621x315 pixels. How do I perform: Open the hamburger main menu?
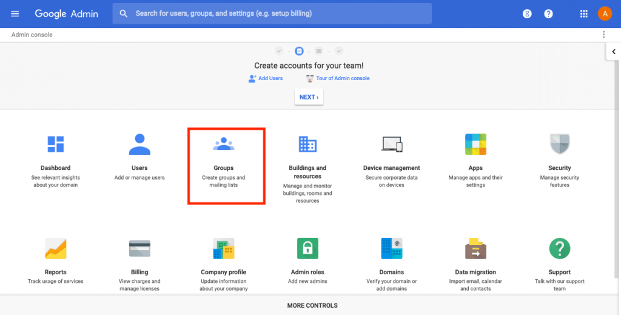[x=15, y=14]
